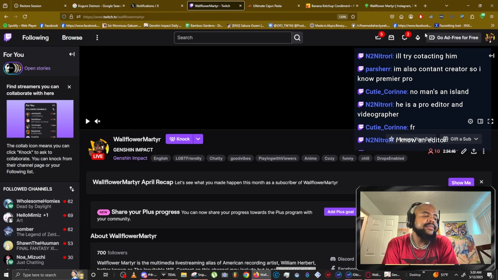The width and height of the screenshot is (498, 280).
Task: Click Show Me on the April Recap
Action: point(461,182)
